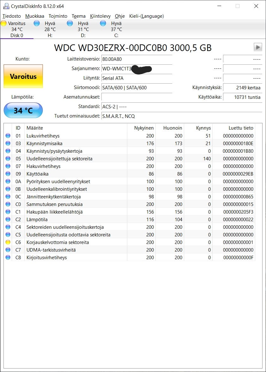This screenshot has height=372, width=266.
Task: Click raw value 0000000205F3
Action: [x=238, y=212]
